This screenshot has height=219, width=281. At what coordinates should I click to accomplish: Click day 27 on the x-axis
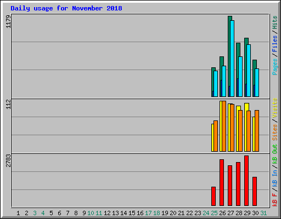click(x=231, y=213)
